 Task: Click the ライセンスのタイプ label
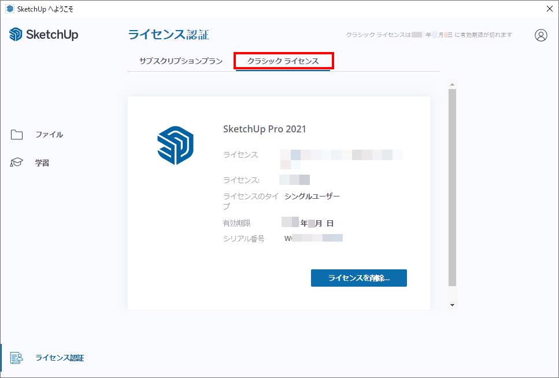(x=251, y=201)
